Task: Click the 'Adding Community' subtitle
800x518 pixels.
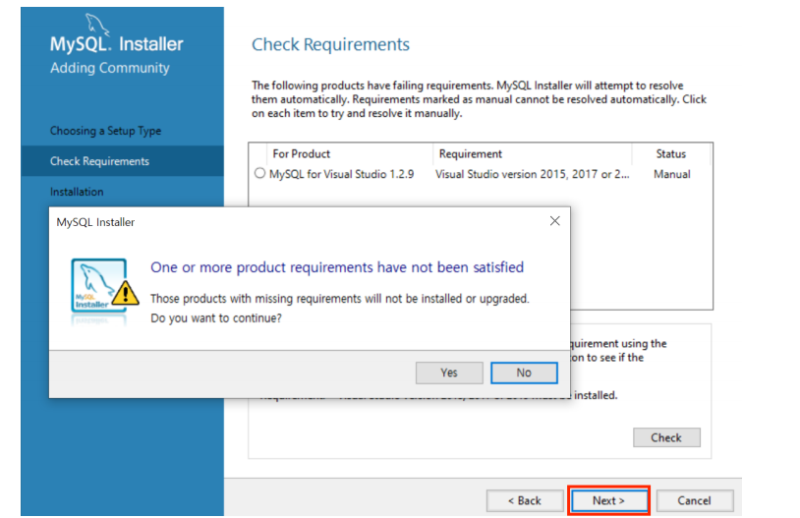Action: pos(110,68)
